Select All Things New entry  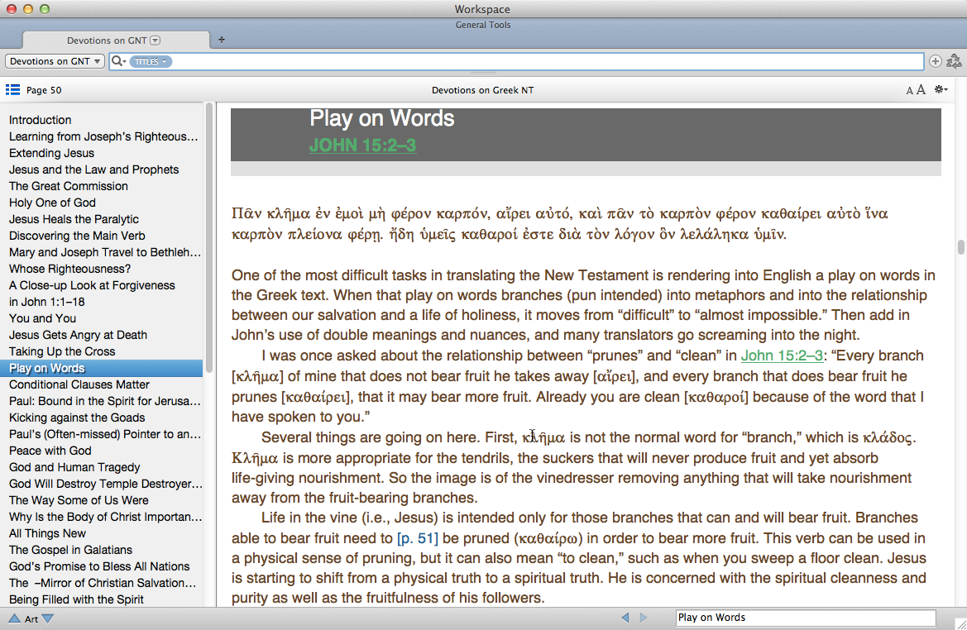[47, 533]
